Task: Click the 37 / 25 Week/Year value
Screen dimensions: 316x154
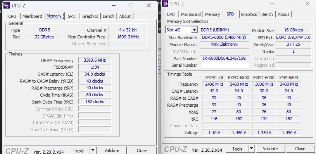Action: 294,44
